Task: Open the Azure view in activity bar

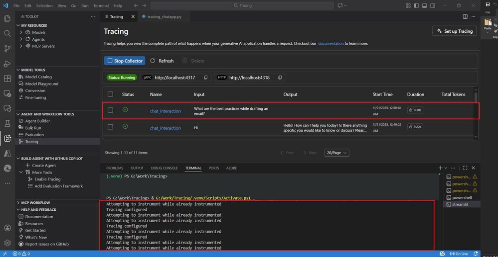Action: (7, 154)
